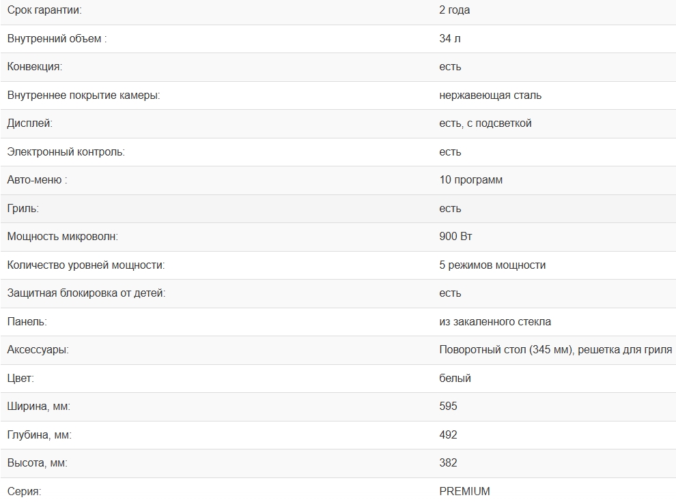Viewport: 676px width, 502px height.
Task: Click the width value "595"
Action: [x=449, y=407]
